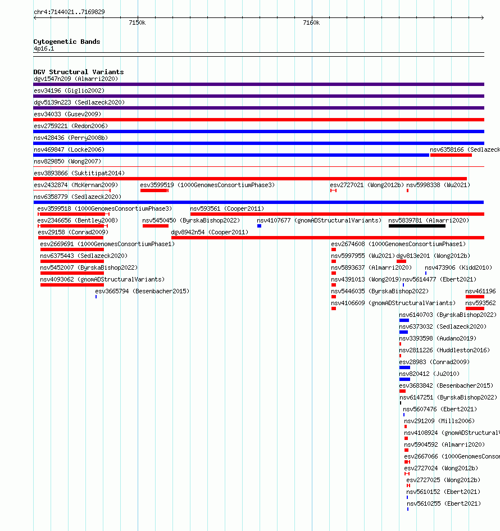Select the DGV Structural Variants track title
This screenshot has height=531, width=500.
79,72
